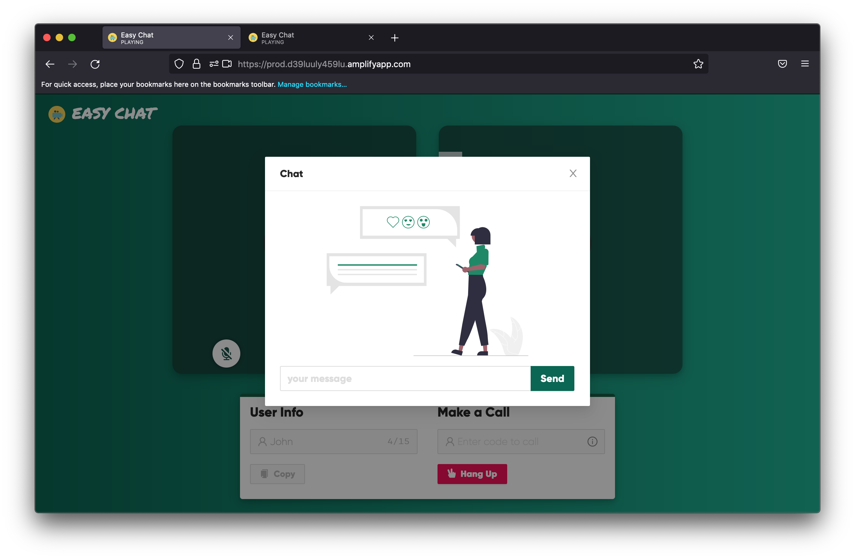Viewport: 855px width, 559px height.
Task: Click the Save to Pocket icon
Action: click(782, 64)
